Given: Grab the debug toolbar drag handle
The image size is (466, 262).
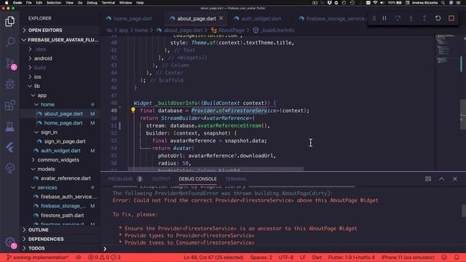Looking at the screenshot, I should [x=374, y=18].
